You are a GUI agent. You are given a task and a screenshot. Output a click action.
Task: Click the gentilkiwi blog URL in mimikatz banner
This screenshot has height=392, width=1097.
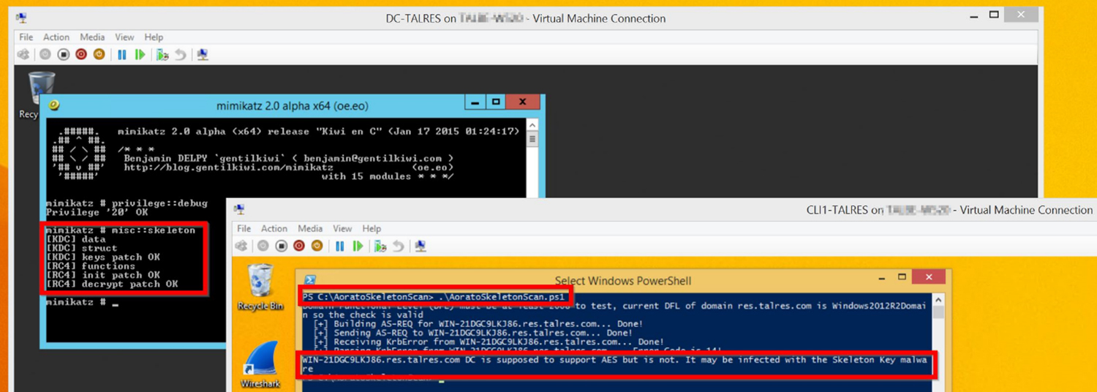click(229, 167)
